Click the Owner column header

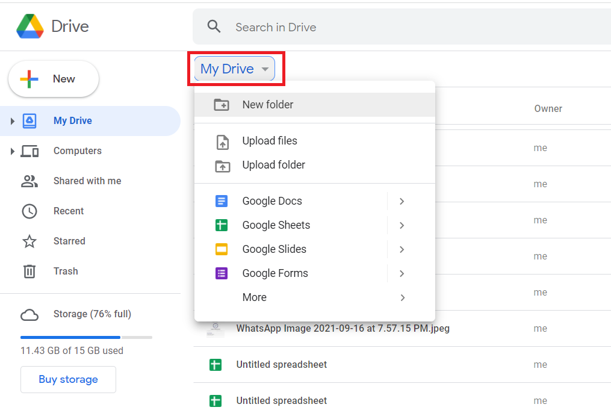tap(548, 109)
